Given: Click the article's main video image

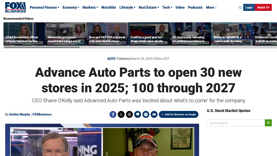Looking at the screenshot, I should tap(102, 140).
